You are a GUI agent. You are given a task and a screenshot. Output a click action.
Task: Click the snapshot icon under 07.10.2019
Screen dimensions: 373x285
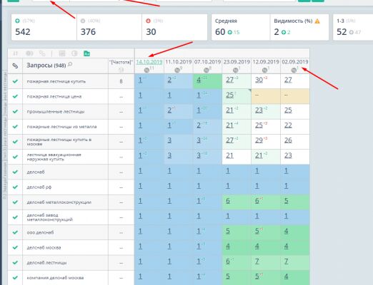click(207, 70)
